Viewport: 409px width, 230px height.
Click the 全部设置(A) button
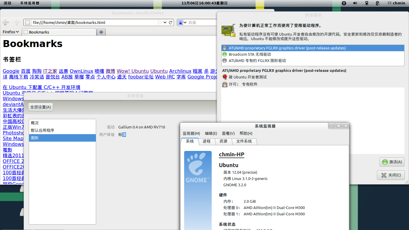pos(41,107)
